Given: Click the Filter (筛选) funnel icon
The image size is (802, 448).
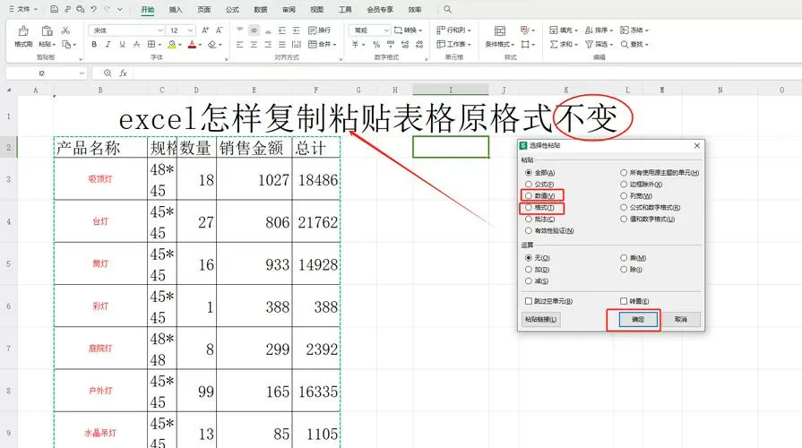Looking at the screenshot, I should 590,45.
